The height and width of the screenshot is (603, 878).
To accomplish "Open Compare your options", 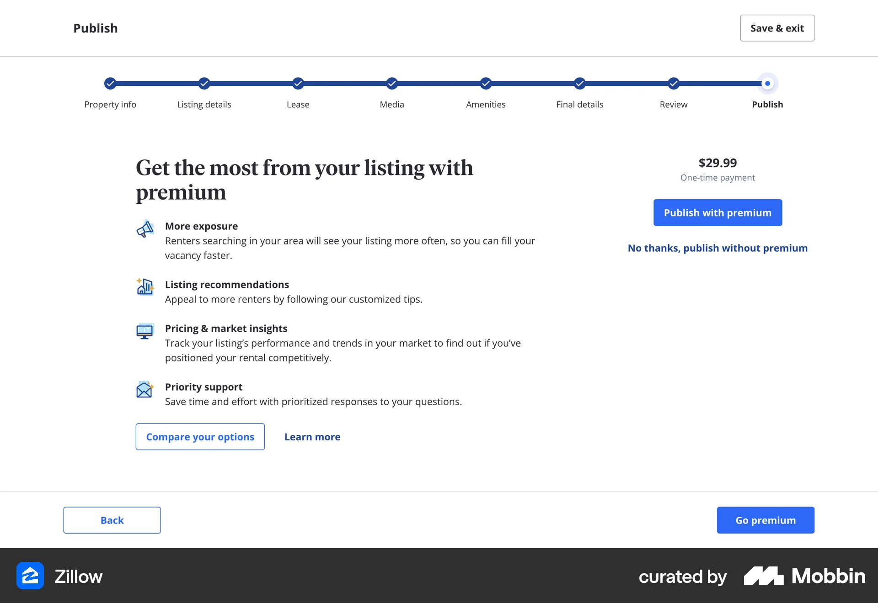I will (200, 437).
